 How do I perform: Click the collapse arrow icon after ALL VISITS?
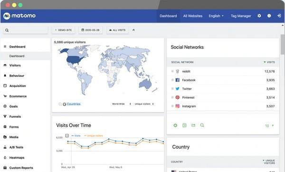click(x=133, y=30)
